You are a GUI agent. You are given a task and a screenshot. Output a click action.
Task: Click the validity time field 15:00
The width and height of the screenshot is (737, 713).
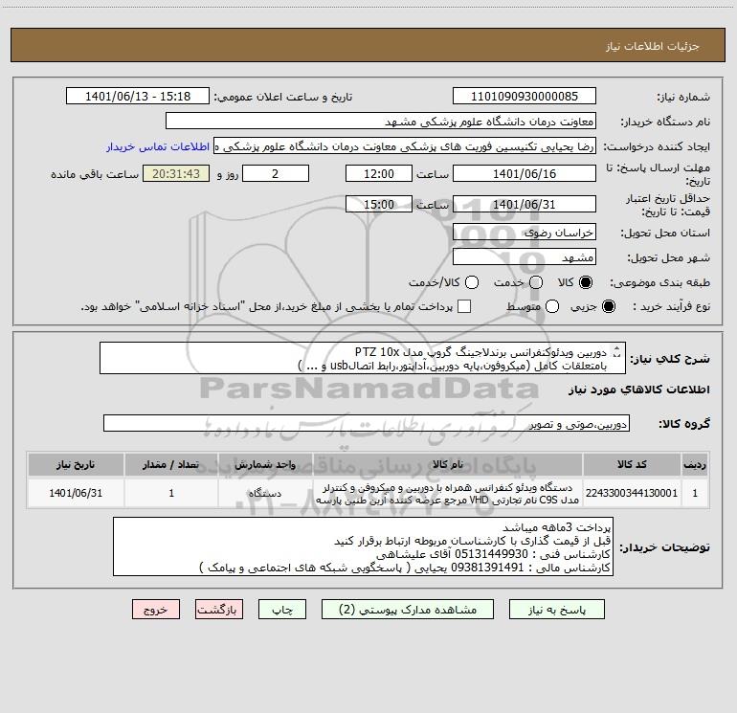click(379, 204)
